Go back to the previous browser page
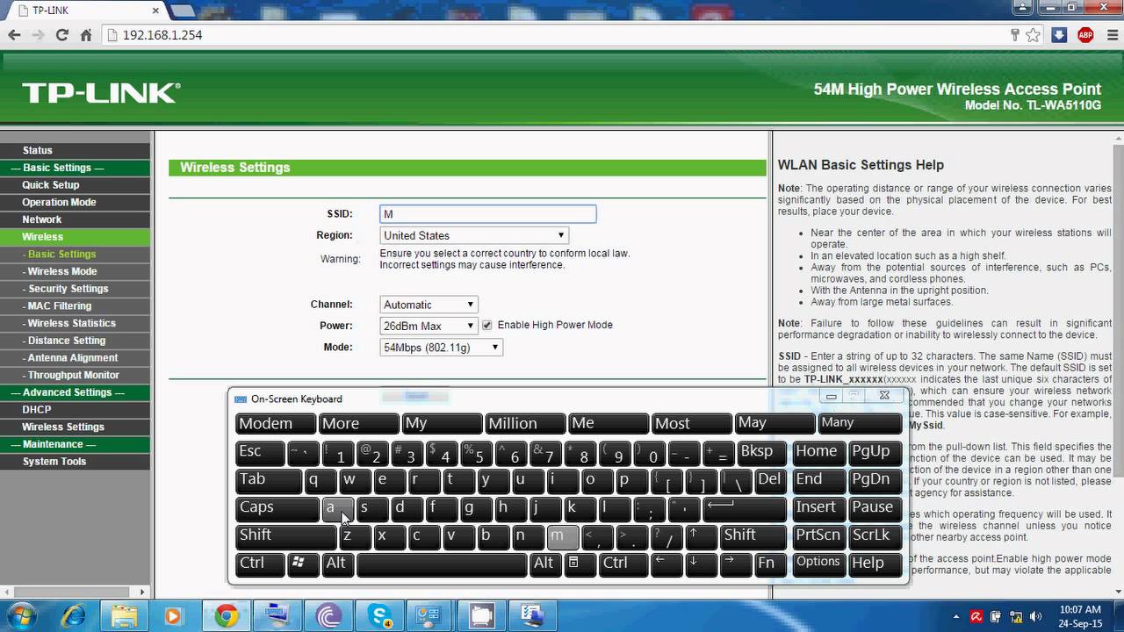1124x632 pixels. (x=14, y=35)
